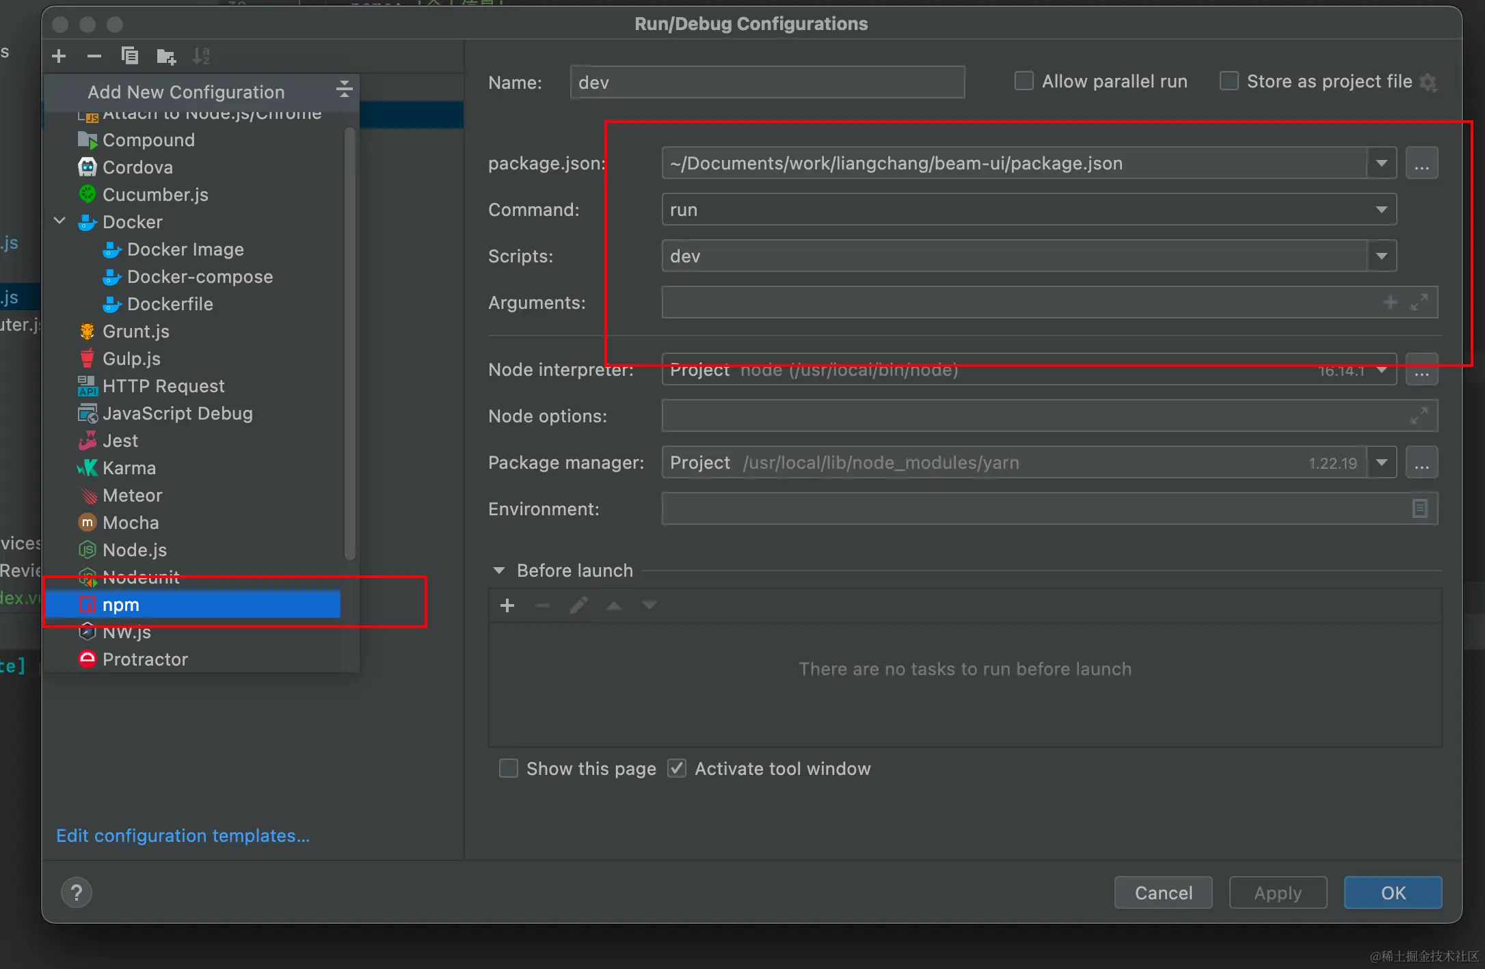Click the remove configuration minus icon
This screenshot has height=969, width=1485.
pos(94,56)
